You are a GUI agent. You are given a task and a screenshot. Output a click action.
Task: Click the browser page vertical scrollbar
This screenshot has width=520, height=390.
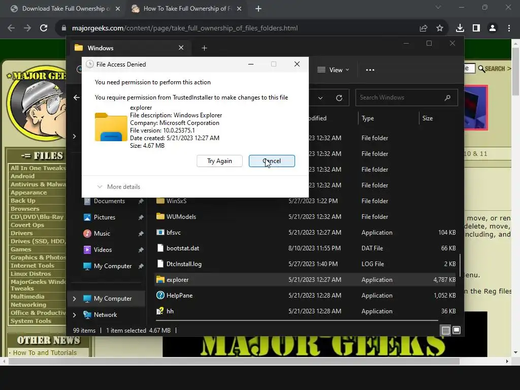tap(515, 71)
